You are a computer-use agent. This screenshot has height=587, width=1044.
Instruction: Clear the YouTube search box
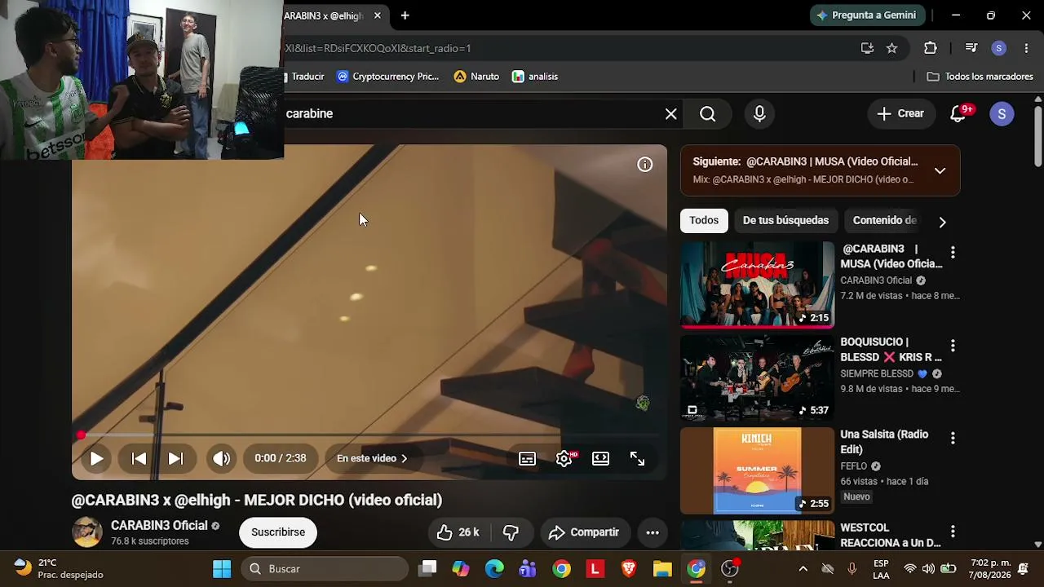pyautogui.click(x=671, y=114)
